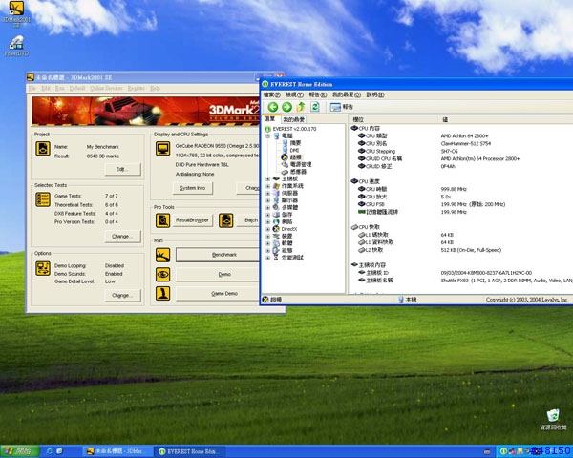Click the EVEREST Up level arrow icon
Viewport: 573px width, 458px height.
click(x=301, y=107)
